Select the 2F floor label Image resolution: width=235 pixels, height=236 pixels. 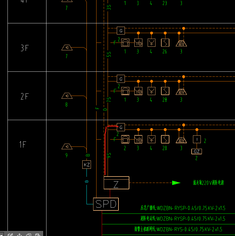click(24, 96)
